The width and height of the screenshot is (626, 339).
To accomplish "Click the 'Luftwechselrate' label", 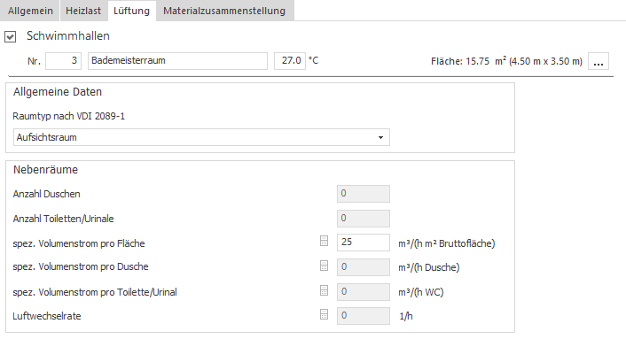I will 47,316.
